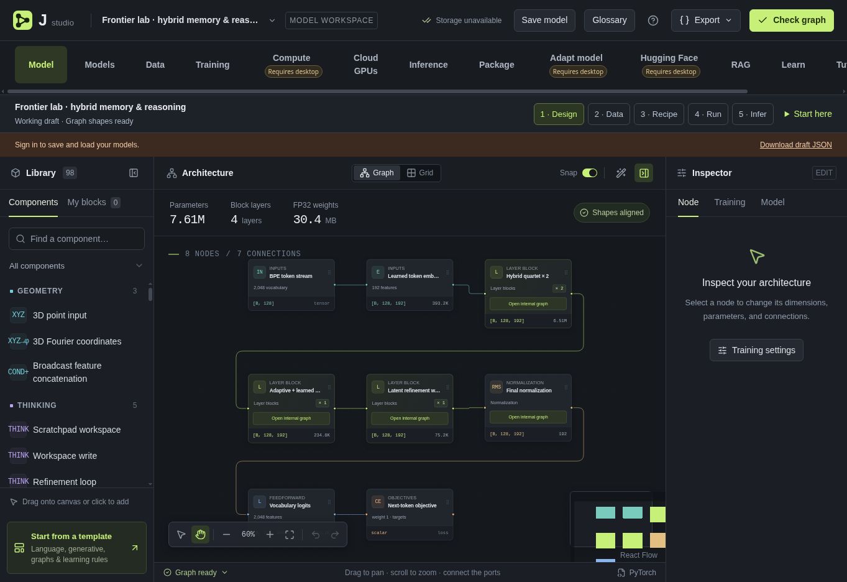The height and width of the screenshot is (582, 847).
Task: Toggle the Inspector panel icon
Action: pos(644,173)
